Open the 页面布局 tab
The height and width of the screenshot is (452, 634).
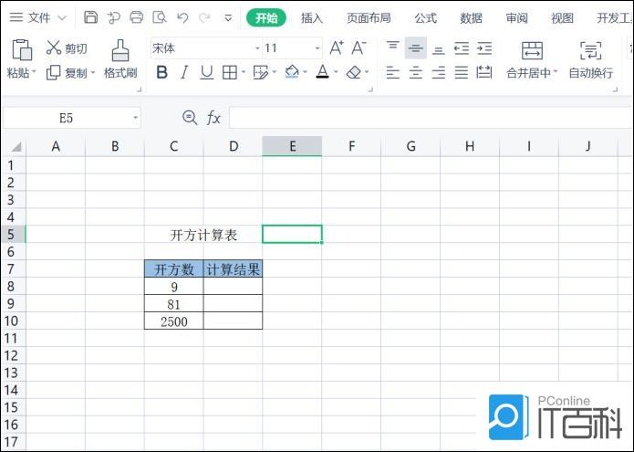click(x=369, y=17)
